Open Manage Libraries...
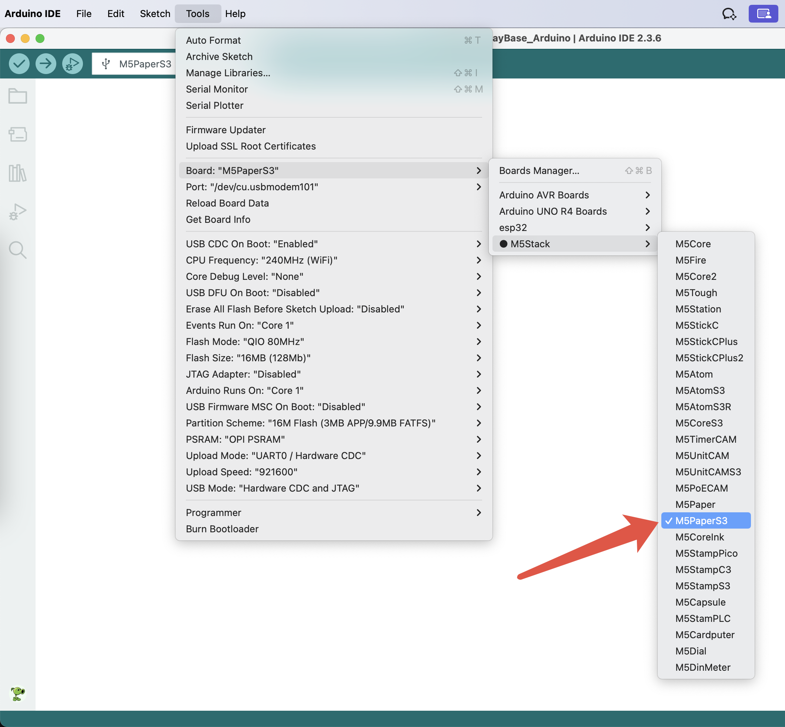Screen dimensions: 785x727 point(334,73)
